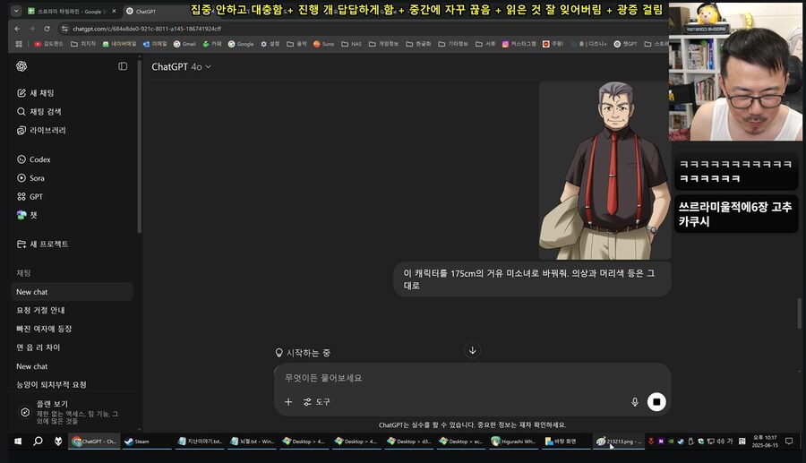Screen dimensions: 806x463
Task: Open the 챗GPT bookmark
Action: coord(625,44)
